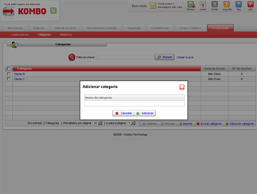Focus the Nome da categoria input field

(x=134, y=104)
